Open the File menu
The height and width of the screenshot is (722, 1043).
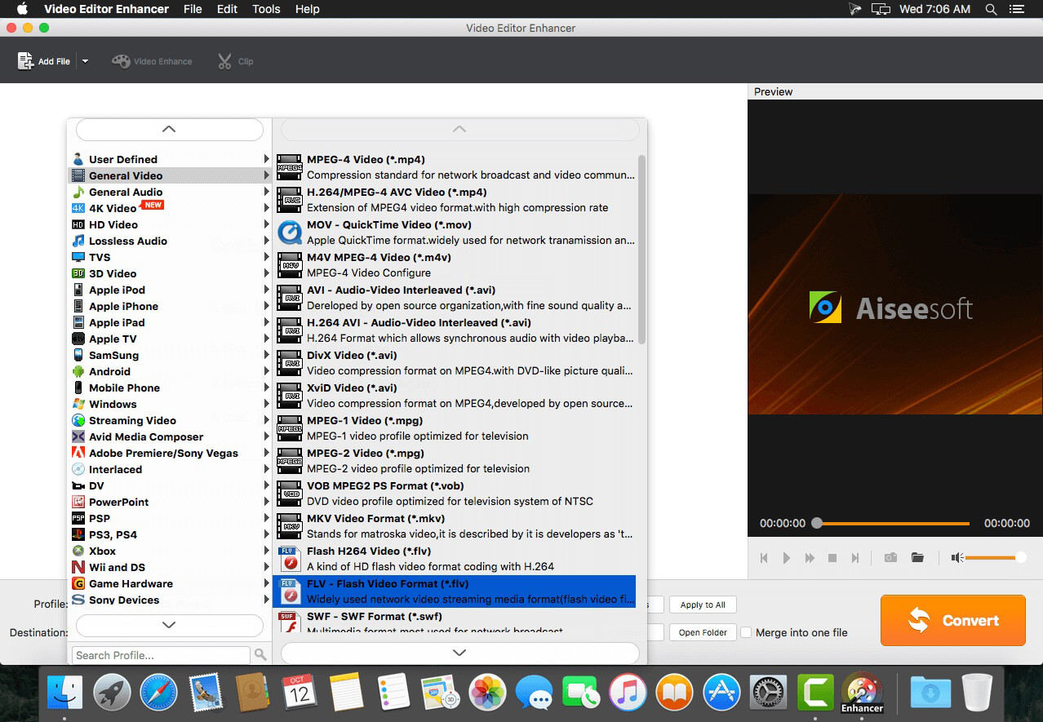(x=193, y=9)
